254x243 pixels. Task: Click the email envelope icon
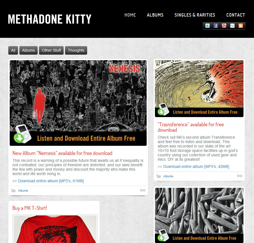tap(232, 26)
